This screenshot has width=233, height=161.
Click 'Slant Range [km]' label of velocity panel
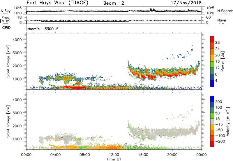8,121
